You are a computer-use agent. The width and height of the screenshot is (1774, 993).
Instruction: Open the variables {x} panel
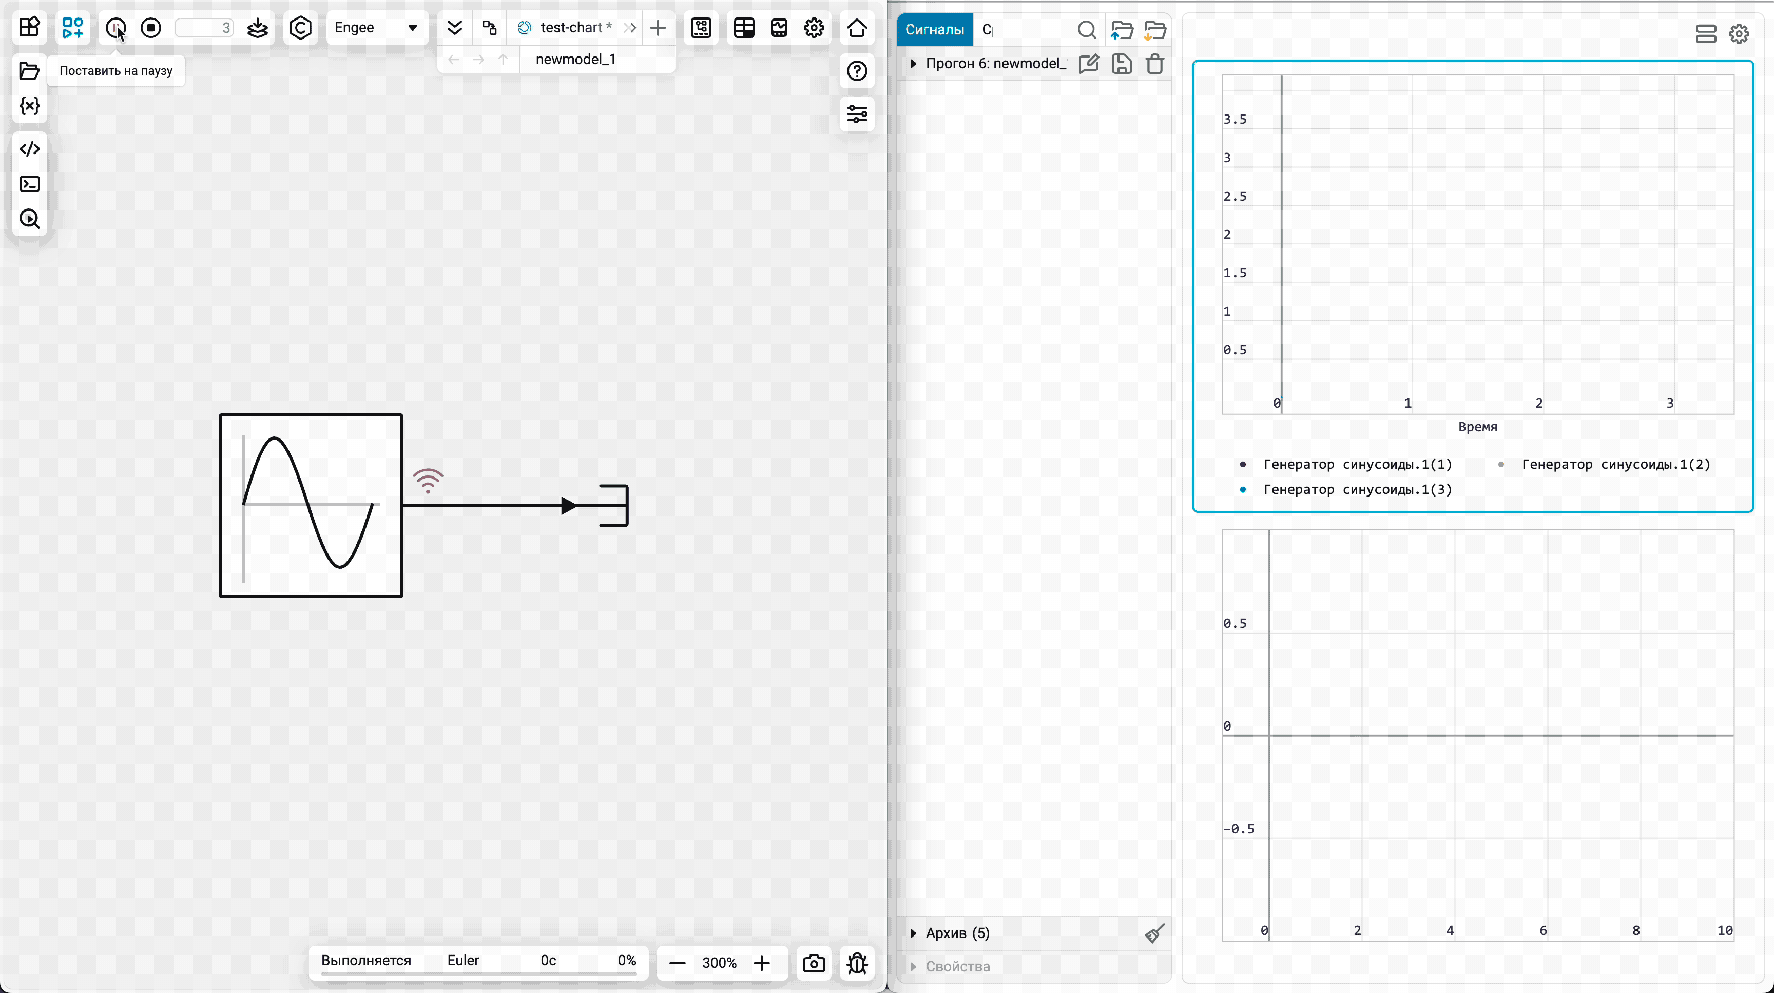29,105
